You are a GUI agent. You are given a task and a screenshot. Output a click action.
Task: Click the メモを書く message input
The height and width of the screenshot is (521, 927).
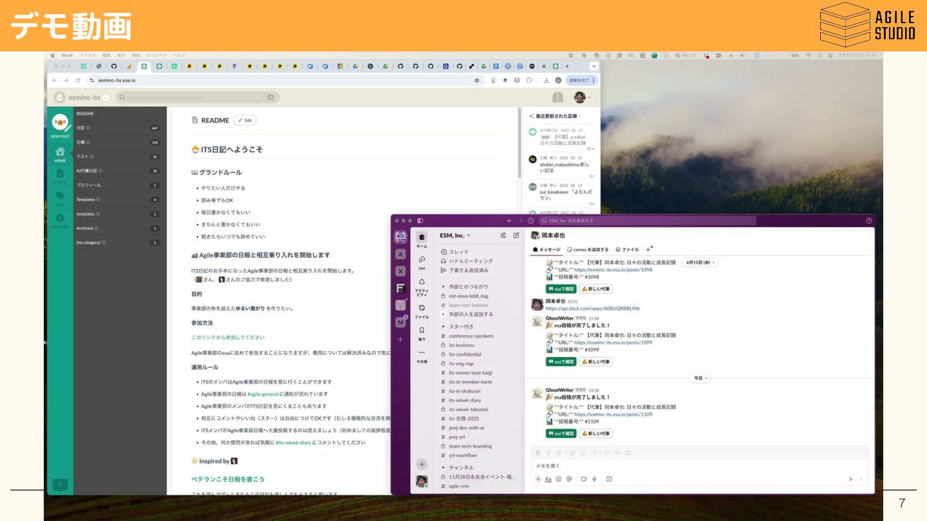698,466
